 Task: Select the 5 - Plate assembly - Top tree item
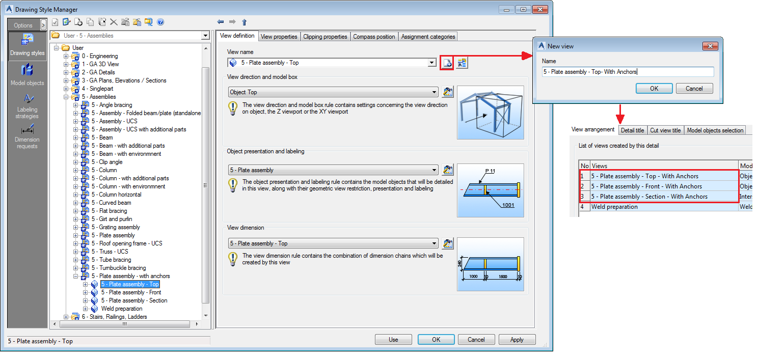(130, 284)
